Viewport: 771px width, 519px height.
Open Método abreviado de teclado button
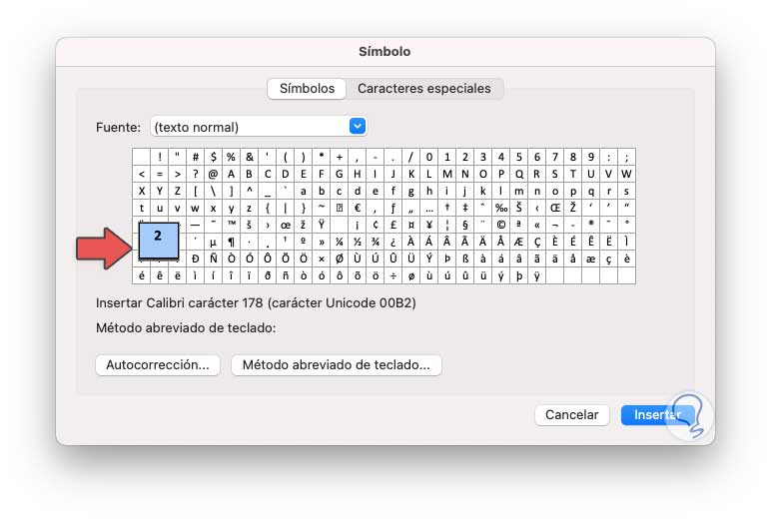[336, 365]
